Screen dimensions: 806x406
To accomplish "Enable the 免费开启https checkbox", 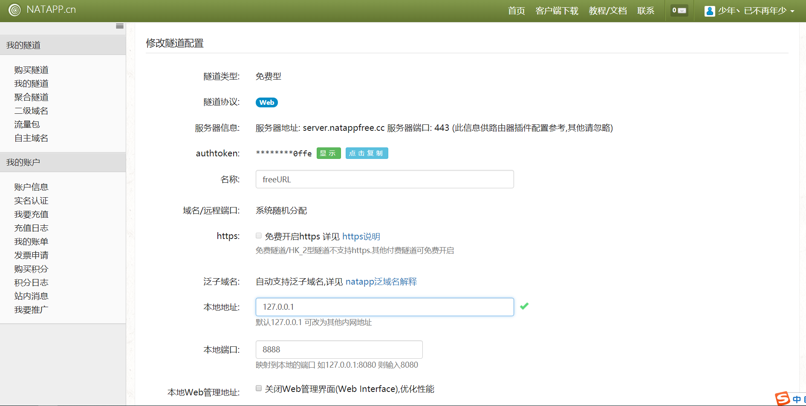I will coord(259,236).
